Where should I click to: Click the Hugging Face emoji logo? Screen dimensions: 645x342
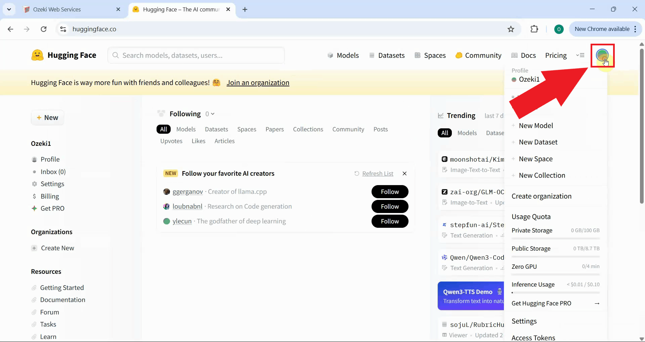pos(37,55)
